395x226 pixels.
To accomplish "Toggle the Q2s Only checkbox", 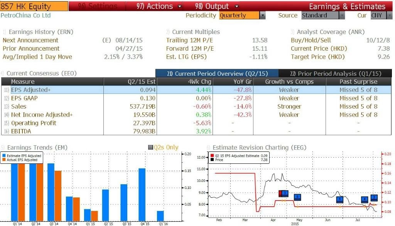I will coord(150,147).
